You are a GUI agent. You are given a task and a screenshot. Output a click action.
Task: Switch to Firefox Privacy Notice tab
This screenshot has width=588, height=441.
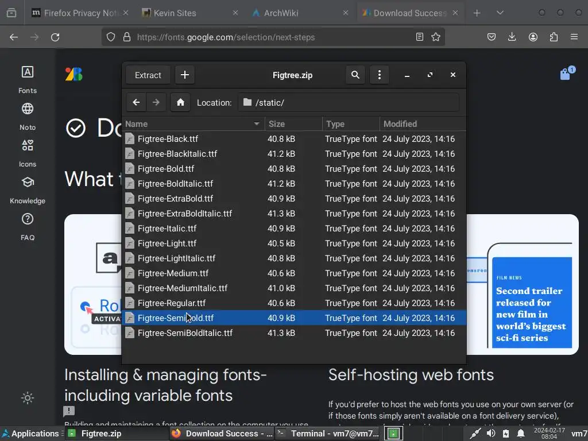[x=79, y=13]
